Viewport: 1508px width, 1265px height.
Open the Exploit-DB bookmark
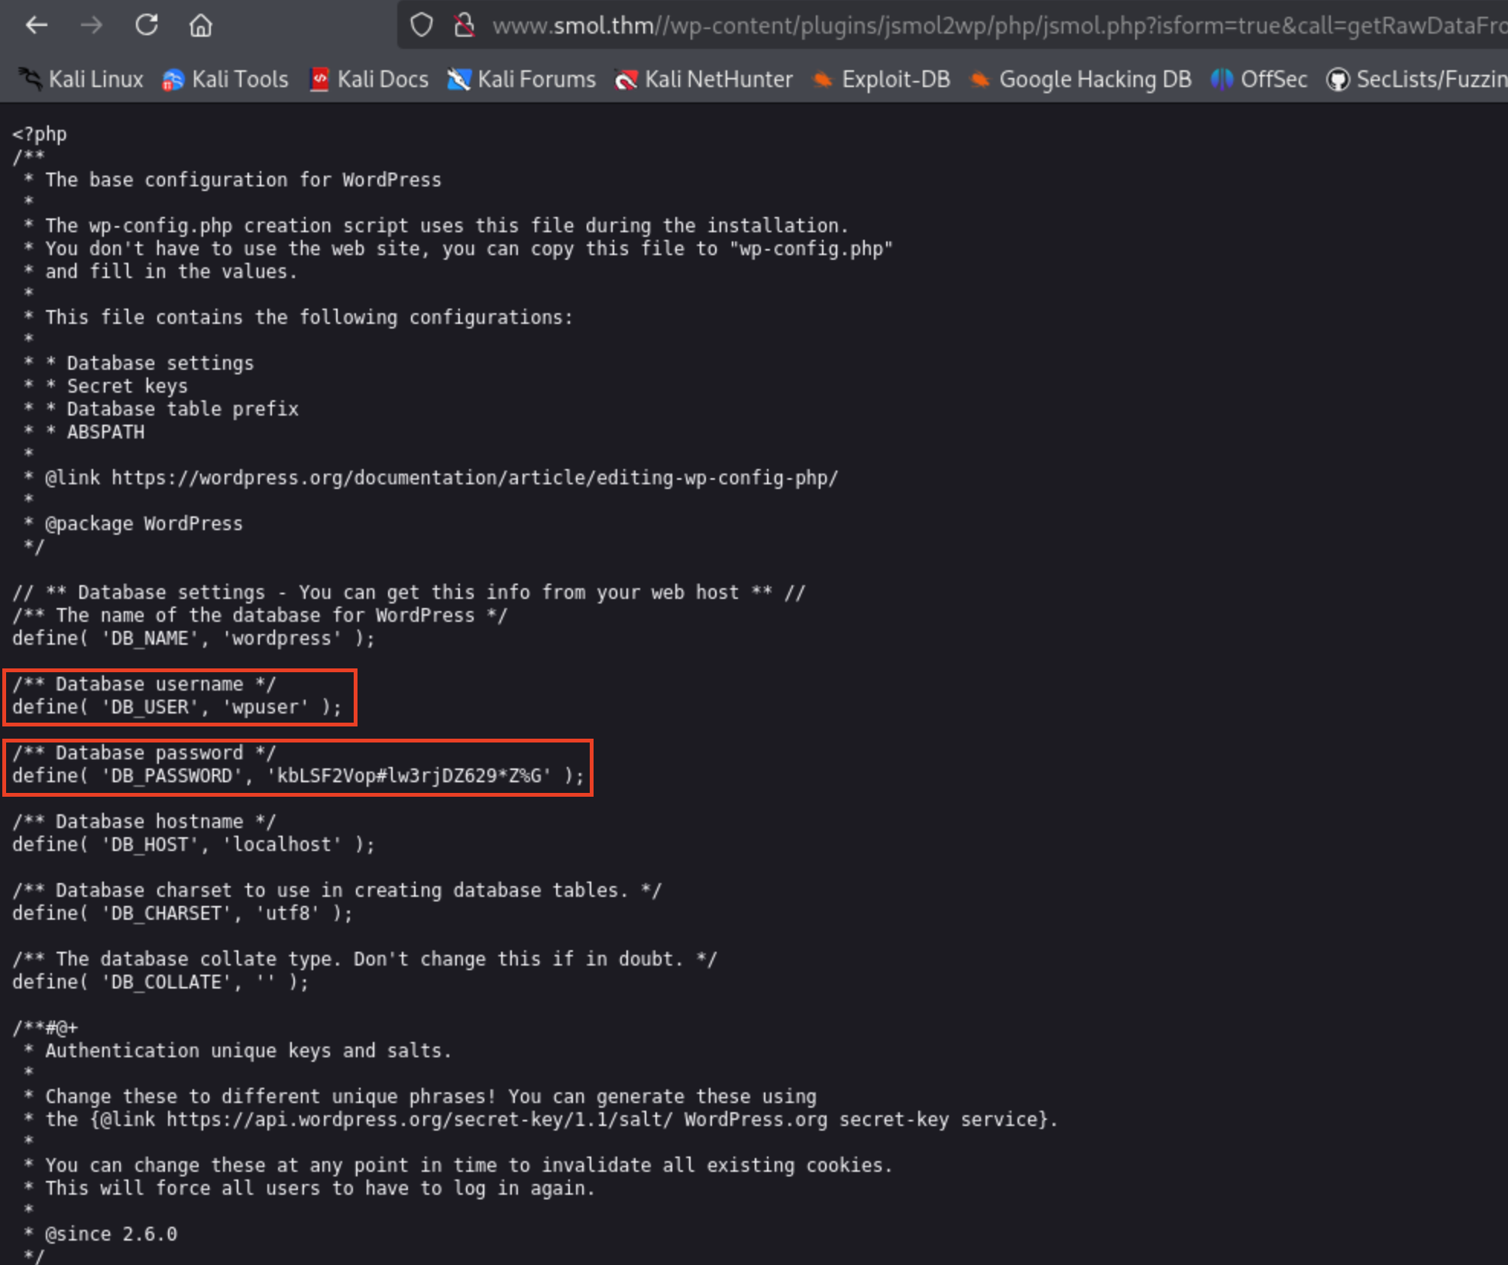point(882,79)
